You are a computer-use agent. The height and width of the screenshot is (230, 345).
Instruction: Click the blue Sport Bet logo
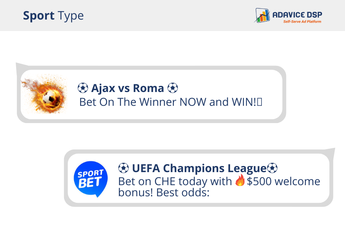click(90, 179)
